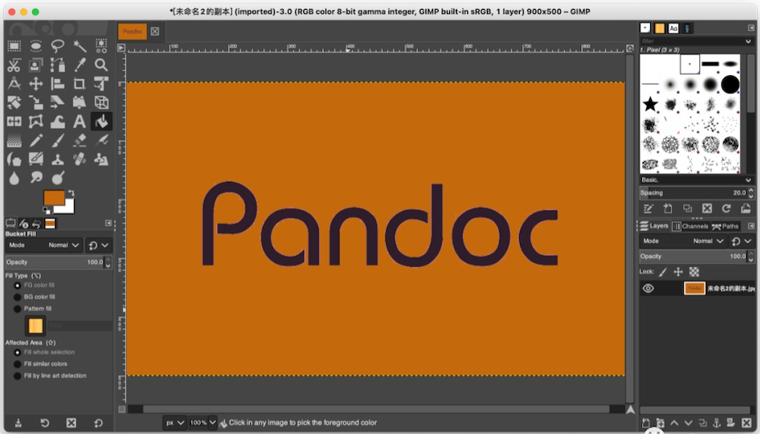The image size is (760, 434).
Task: Select the Paintbrush tool
Action: (57, 141)
